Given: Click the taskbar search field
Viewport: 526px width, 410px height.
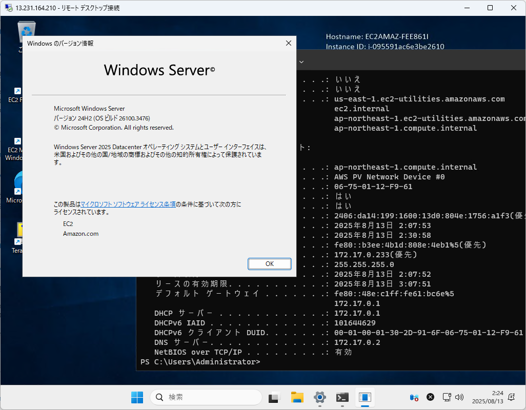Looking at the screenshot, I should tap(205, 397).
